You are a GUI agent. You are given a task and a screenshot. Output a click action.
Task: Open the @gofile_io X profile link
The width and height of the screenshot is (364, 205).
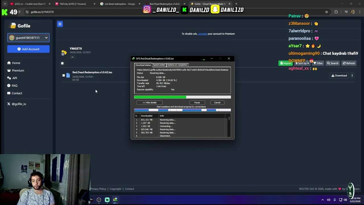[16, 104]
